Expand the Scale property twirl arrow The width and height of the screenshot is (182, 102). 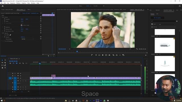(3, 21)
